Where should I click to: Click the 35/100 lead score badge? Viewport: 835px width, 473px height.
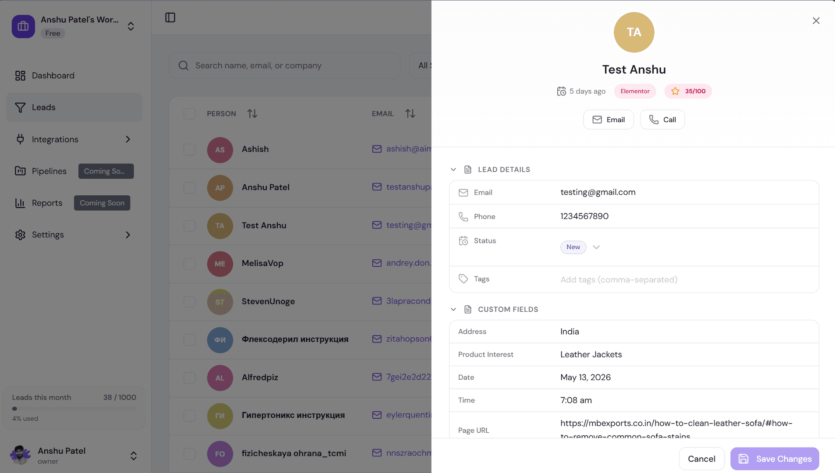[x=688, y=91]
